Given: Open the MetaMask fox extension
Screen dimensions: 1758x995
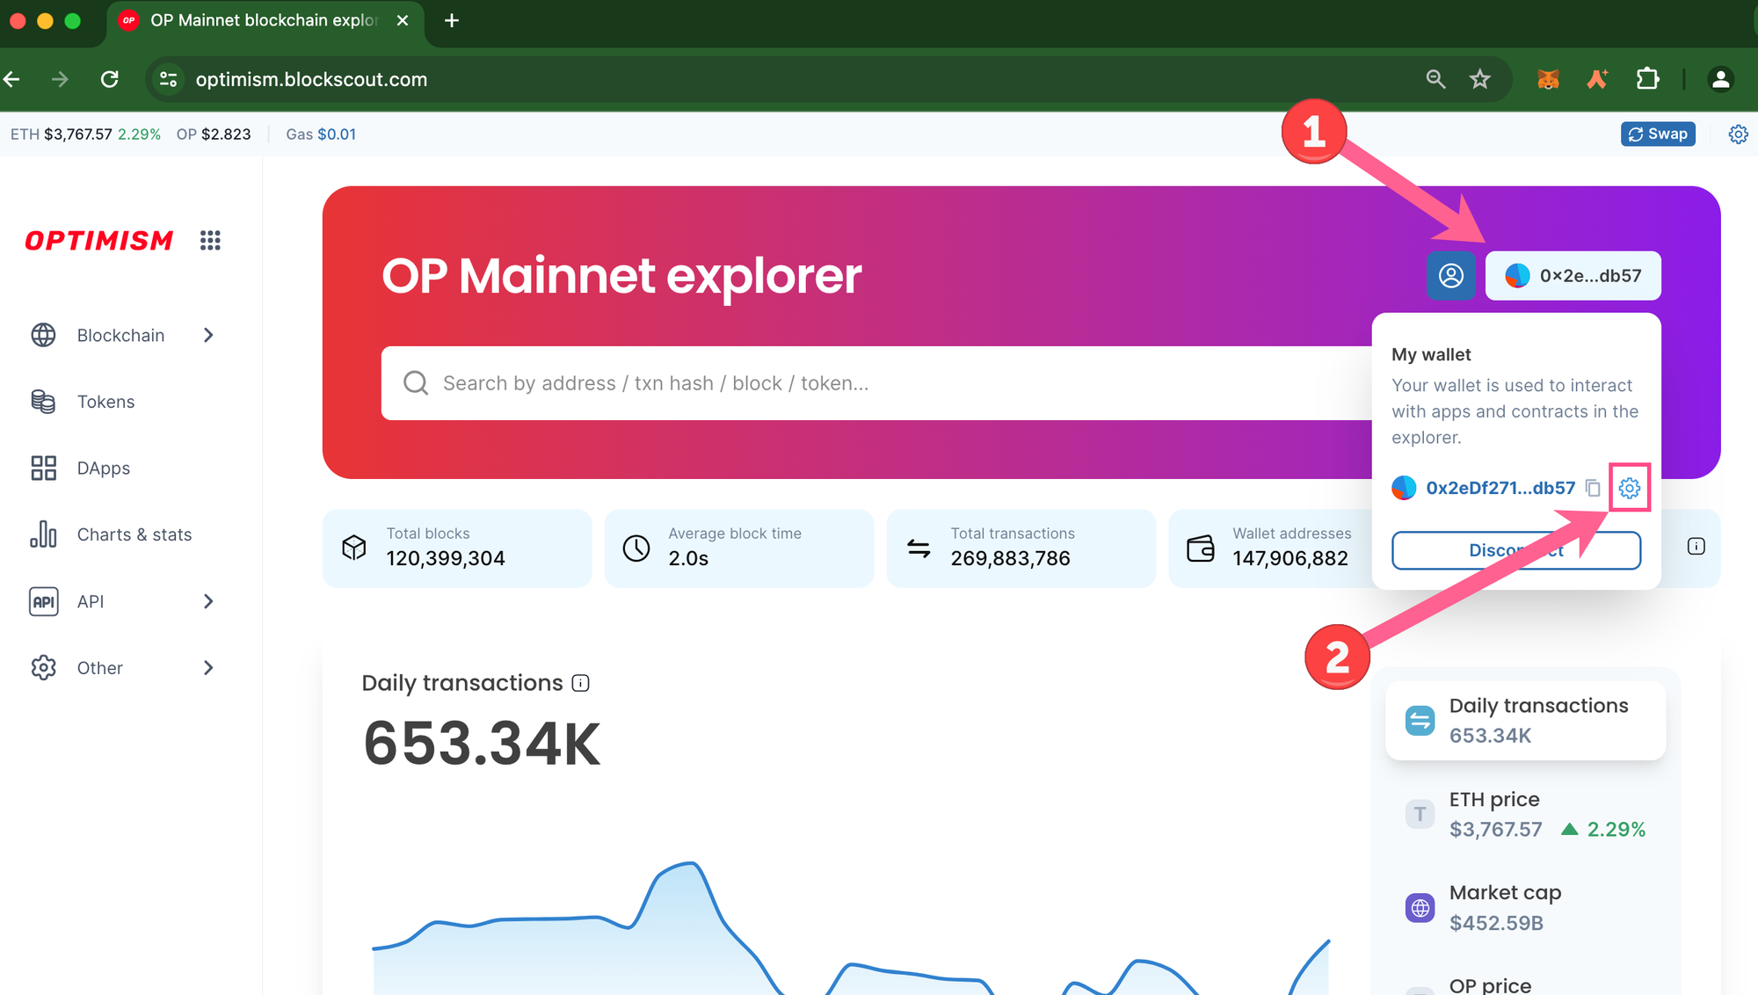Looking at the screenshot, I should point(1548,79).
